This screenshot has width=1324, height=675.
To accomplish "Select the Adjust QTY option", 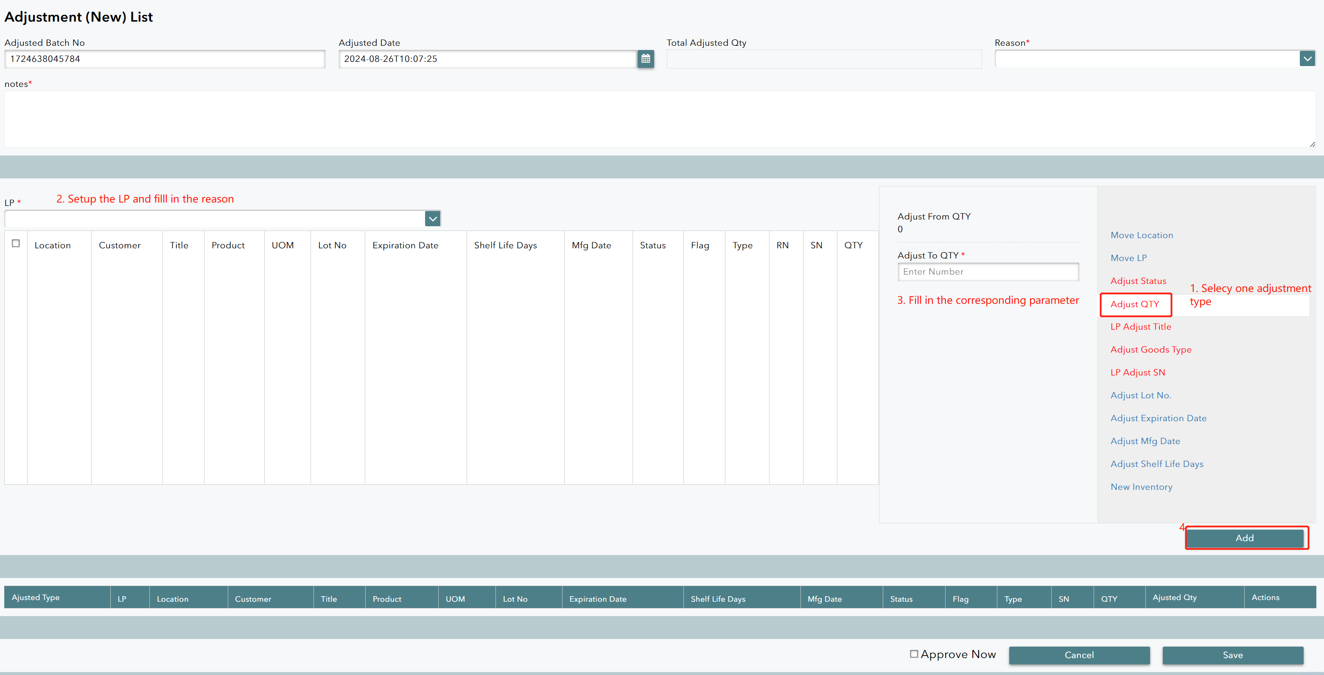I will tap(1134, 304).
